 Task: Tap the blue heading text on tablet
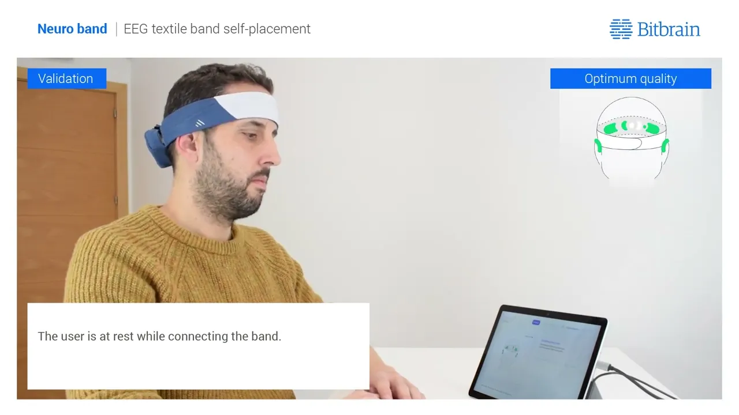(550, 342)
